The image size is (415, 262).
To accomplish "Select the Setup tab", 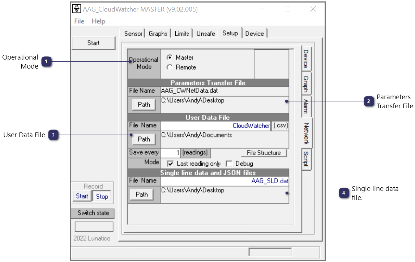I will point(230,33).
